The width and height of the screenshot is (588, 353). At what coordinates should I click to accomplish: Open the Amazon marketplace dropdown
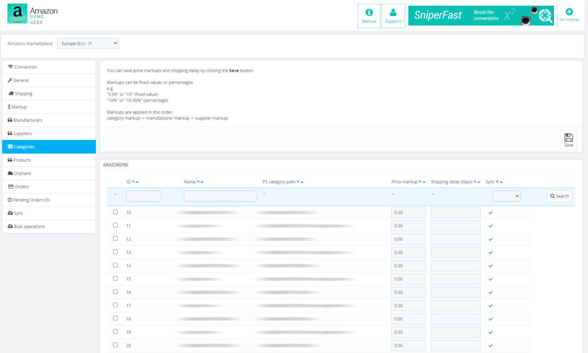[x=88, y=43]
